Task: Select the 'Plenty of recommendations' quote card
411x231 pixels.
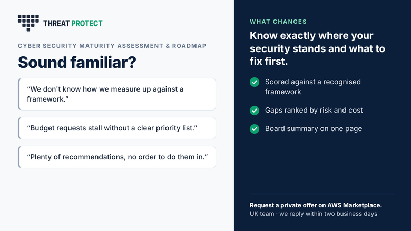Action: pyautogui.click(x=117, y=157)
